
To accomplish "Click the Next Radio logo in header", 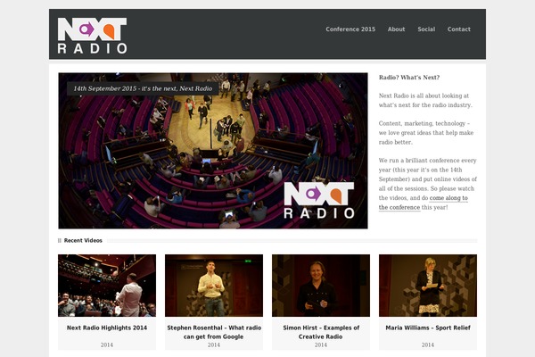I will coord(92,36).
